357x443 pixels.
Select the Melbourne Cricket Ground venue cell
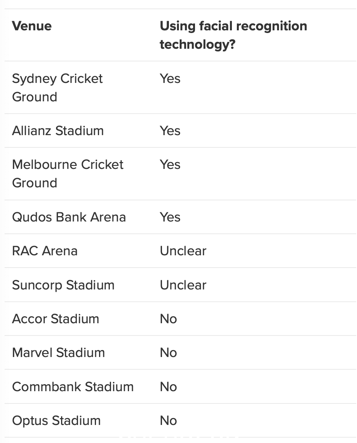point(68,174)
